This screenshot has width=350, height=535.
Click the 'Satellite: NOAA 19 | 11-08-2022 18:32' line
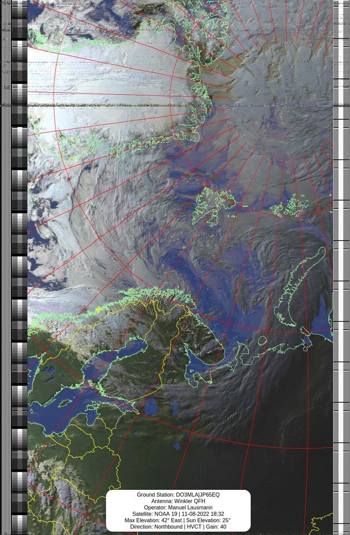178,514
